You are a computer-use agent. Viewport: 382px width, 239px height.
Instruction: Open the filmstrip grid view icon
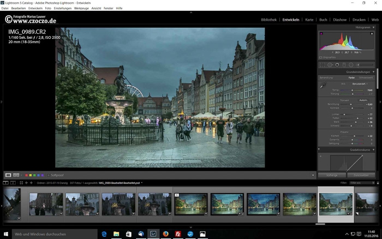21,183
